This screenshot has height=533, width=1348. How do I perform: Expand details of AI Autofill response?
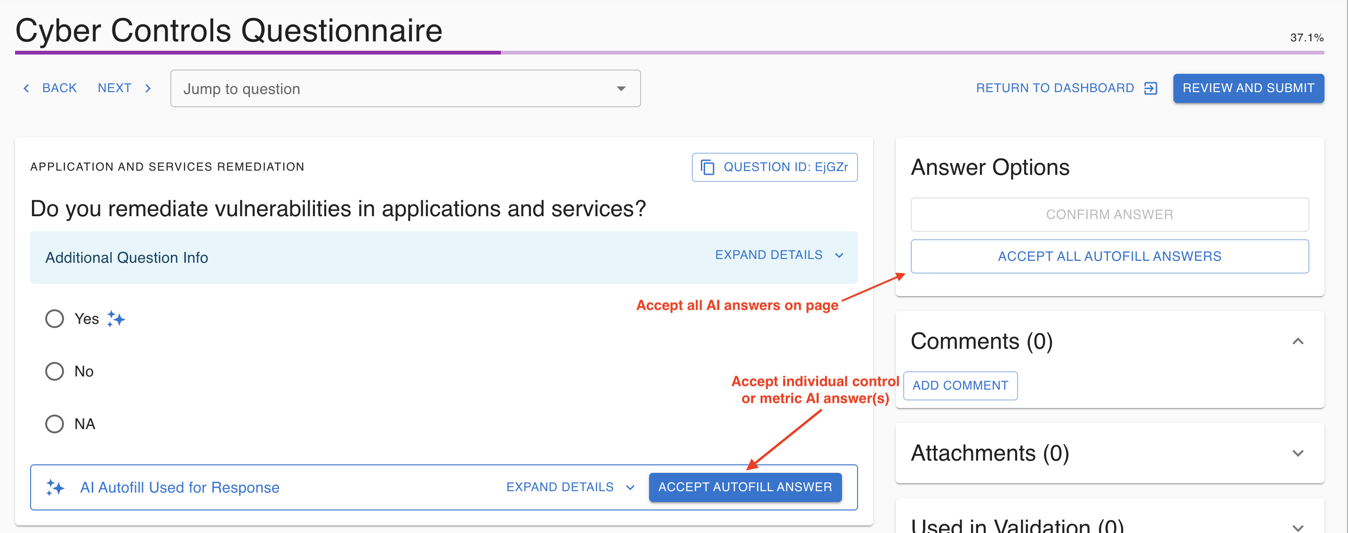pyautogui.click(x=570, y=487)
